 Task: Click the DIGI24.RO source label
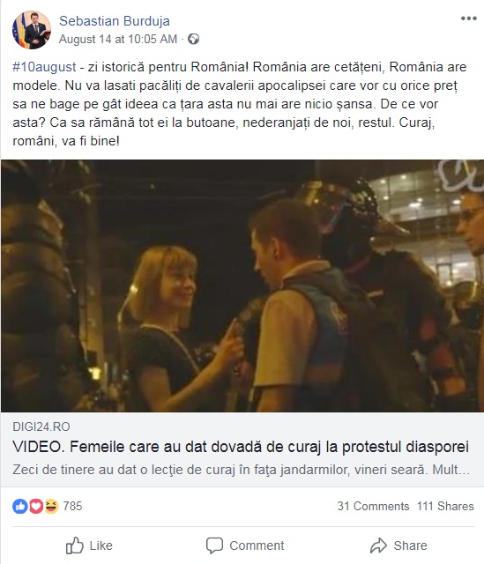[x=41, y=427]
